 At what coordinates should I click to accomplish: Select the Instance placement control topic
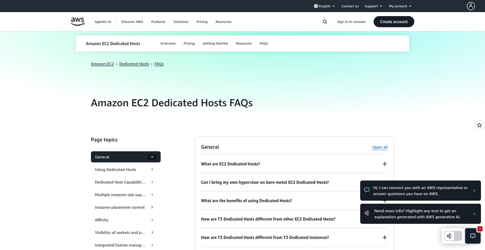[x=126, y=207]
